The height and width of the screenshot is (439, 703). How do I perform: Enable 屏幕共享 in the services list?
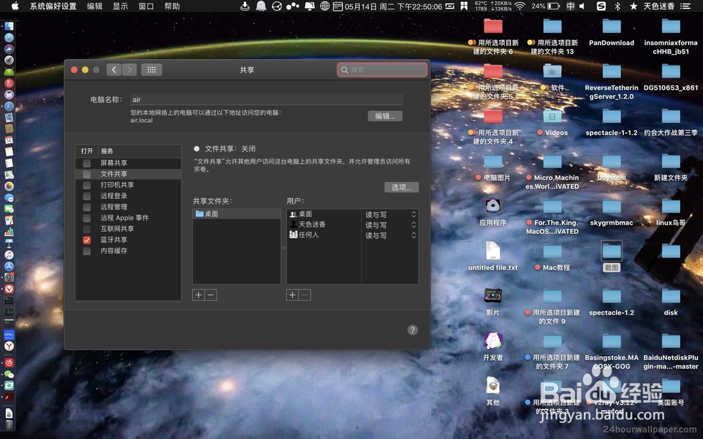pyautogui.click(x=86, y=162)
